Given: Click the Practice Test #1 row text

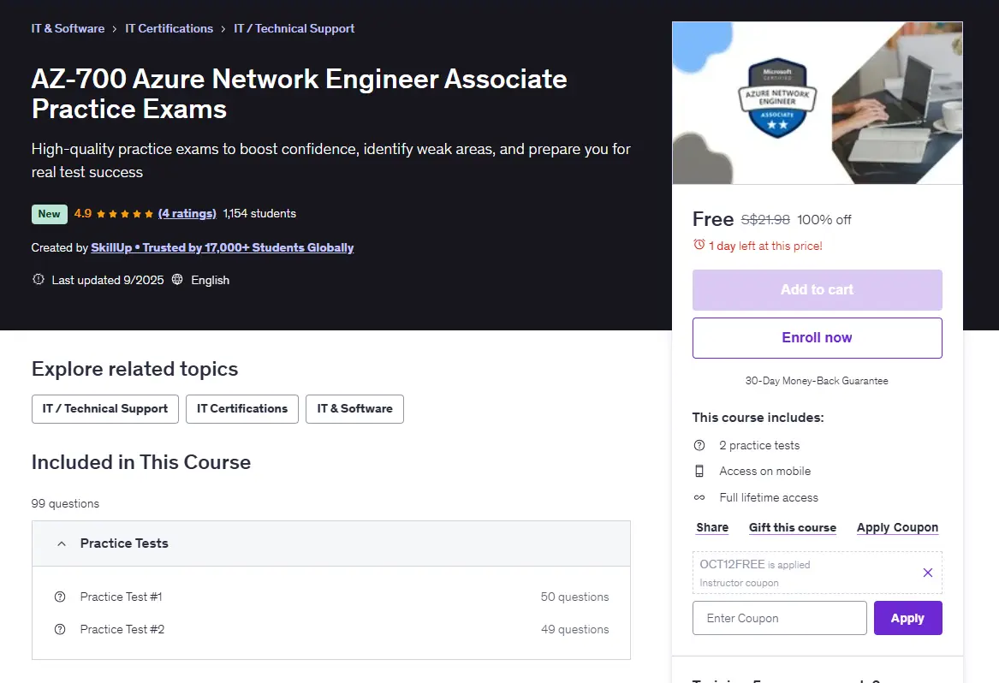Looking at the screenshot, I should click(121, 597).
